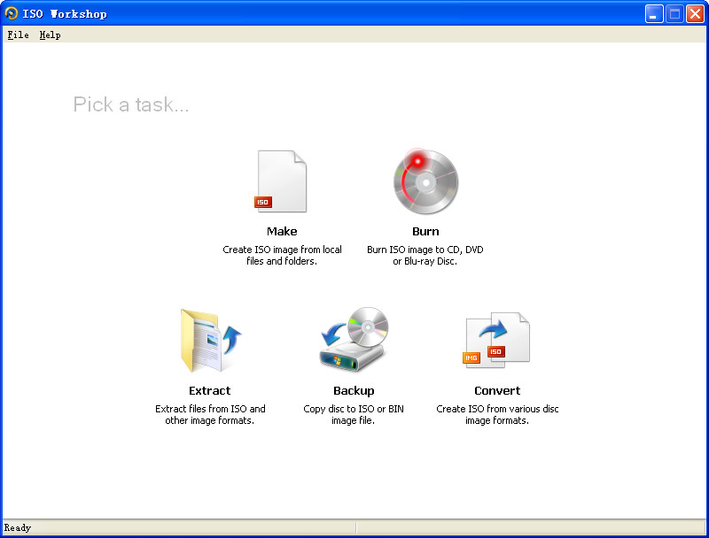Image resolution: width=709 pixels, height=538 pixels.
Task: Select the Convert task label
Action: pos(497,391)
